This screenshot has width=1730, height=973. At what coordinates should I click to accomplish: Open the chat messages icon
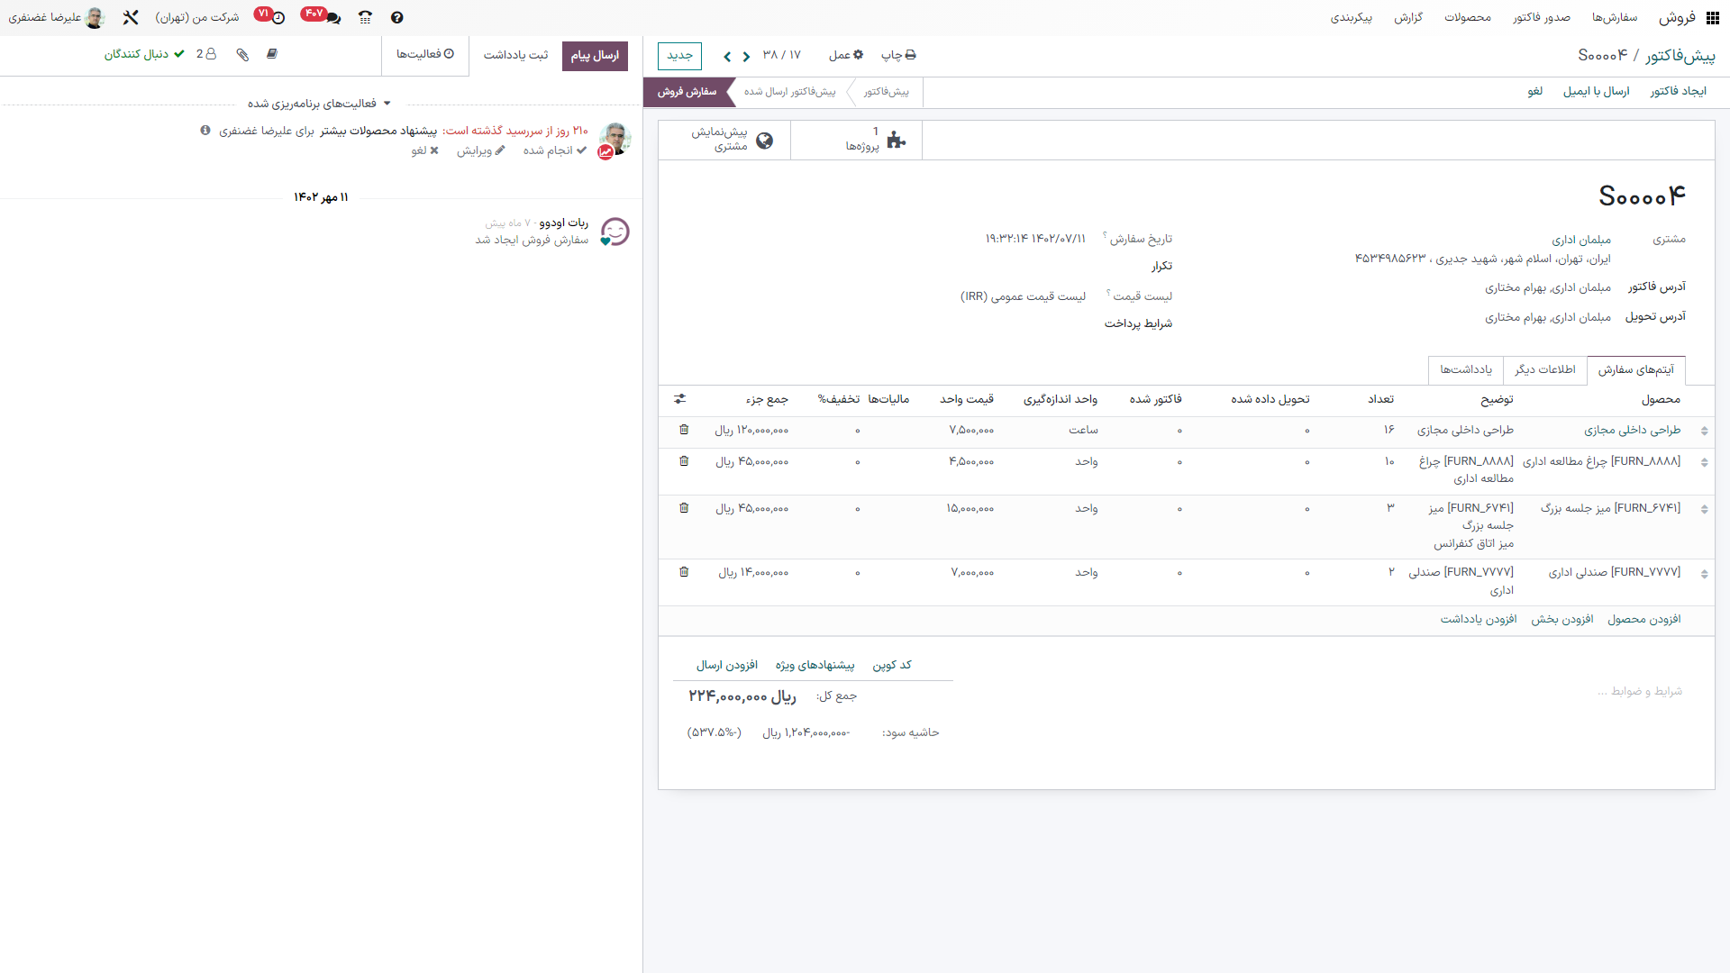pyautogui.click(x=333, y=18)
